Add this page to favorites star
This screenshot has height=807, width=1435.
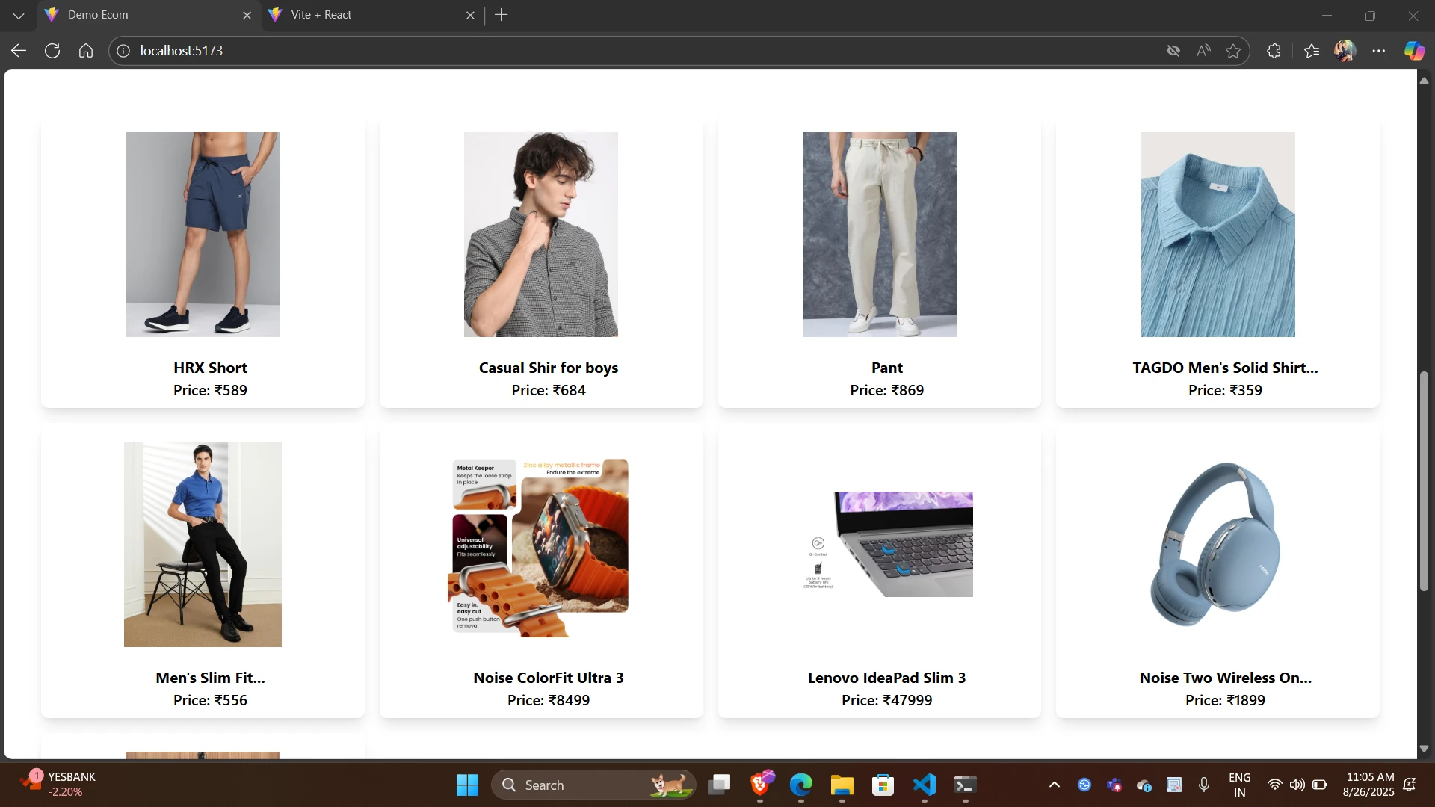(1233, 51)
